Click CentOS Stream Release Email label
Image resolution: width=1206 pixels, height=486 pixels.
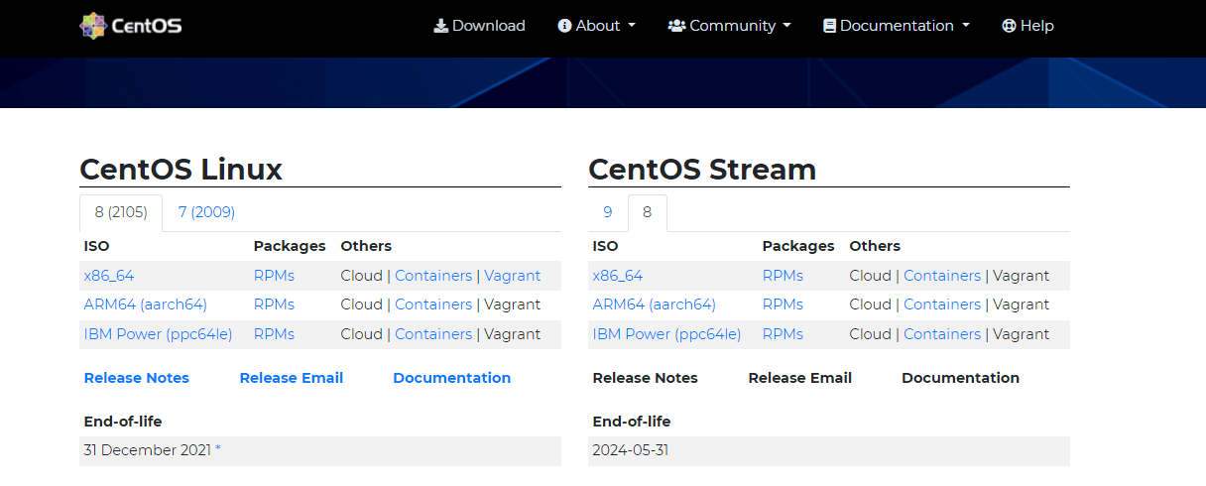(x=800, y=378)
